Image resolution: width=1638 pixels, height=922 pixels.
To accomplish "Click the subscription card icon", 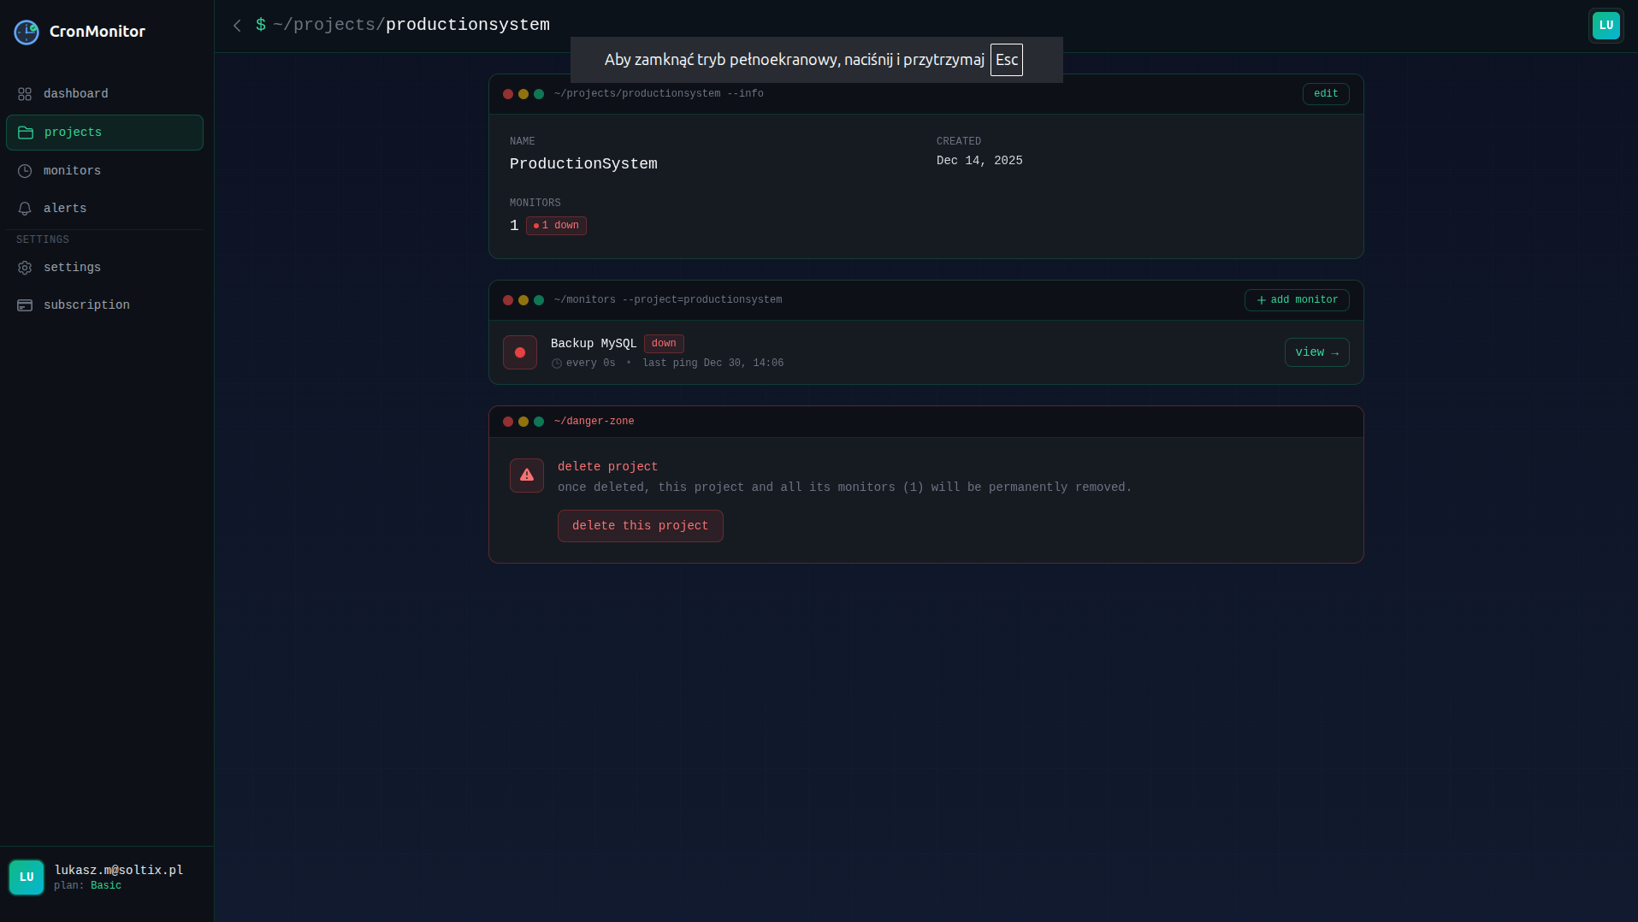I will [25, 305].
